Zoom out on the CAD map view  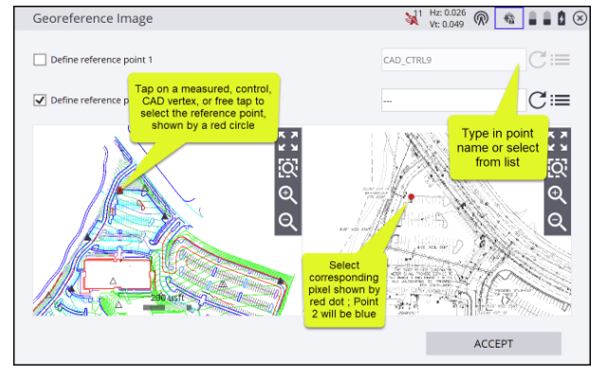tap(287, 222)
